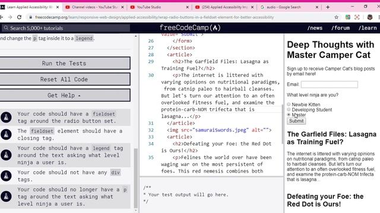380x213 pixels.
Task: Open the /forum navigation link
Action: [340, 28]
